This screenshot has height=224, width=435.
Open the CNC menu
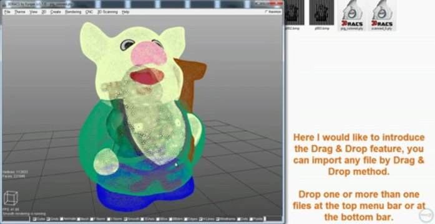(89, 12)
